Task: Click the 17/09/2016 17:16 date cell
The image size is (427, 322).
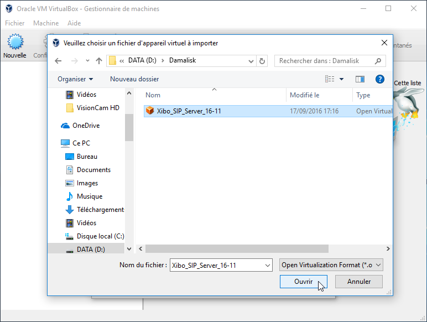Action: click(314, 111)
